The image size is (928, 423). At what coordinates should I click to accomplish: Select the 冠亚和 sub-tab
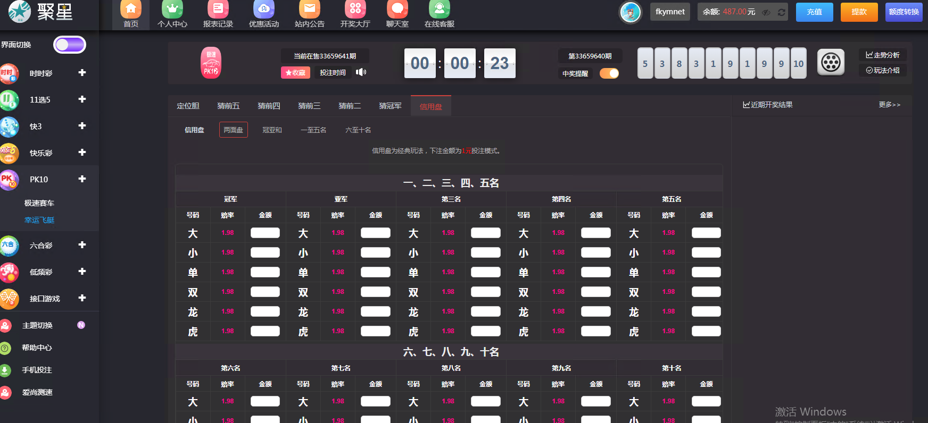(x=272, y=130)
